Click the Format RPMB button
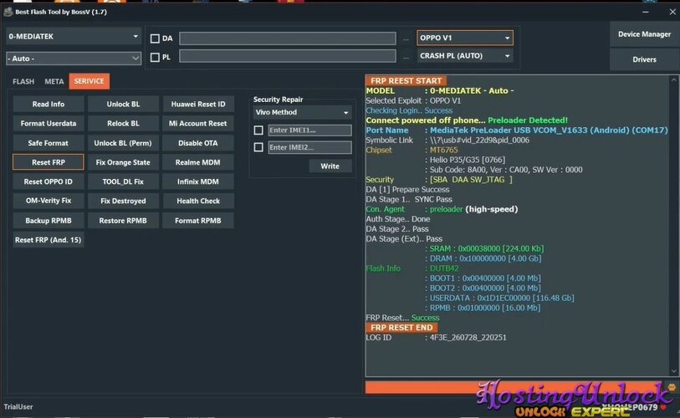This screenshot has height=418, width=680. pyautogui.click(x=198, y=220)
